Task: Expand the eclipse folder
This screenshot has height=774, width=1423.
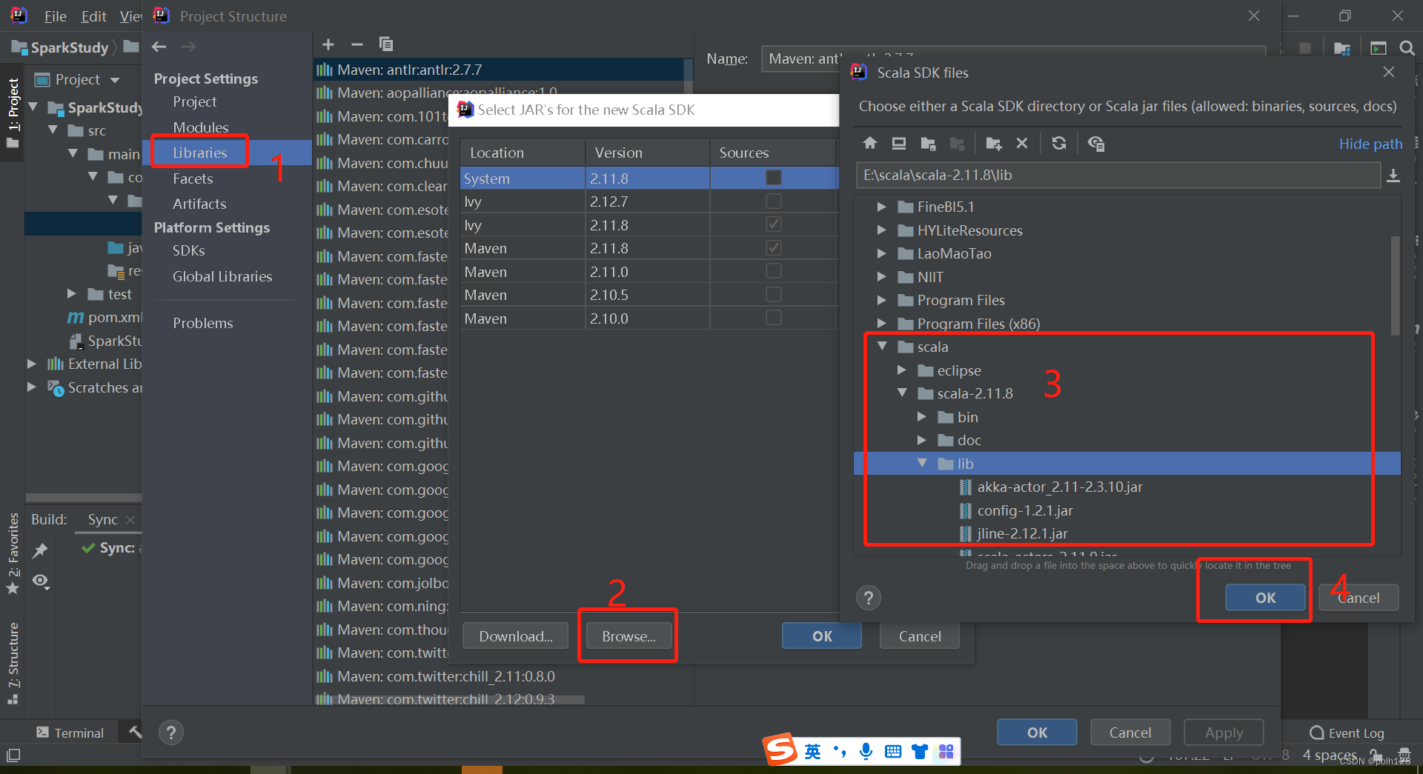Action: [902, 370]
